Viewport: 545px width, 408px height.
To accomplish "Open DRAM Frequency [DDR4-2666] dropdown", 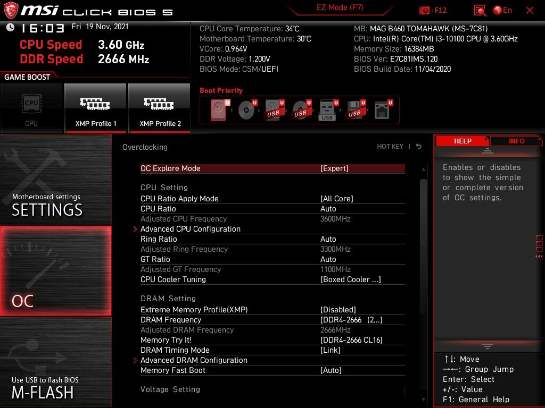I will [x=351, y=320].
